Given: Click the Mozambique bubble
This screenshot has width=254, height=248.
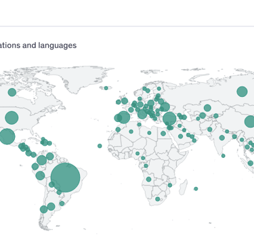Looking at the screenshot, I should pos(170,185).
